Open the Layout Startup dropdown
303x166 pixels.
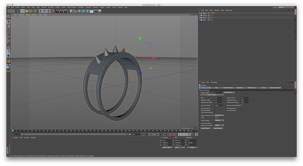[x=285, y=7]
